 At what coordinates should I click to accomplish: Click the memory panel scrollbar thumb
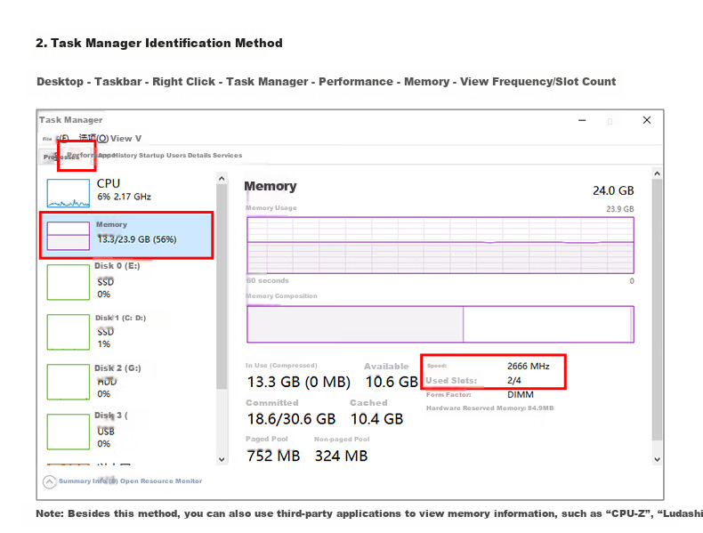tap(657, 311)
